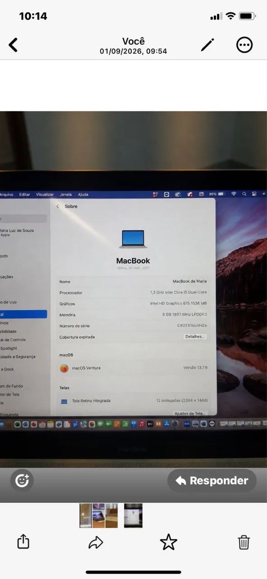Open the pencil edit tool
The height and width of the screenshot is (579, 267).
tap(207, 44)
